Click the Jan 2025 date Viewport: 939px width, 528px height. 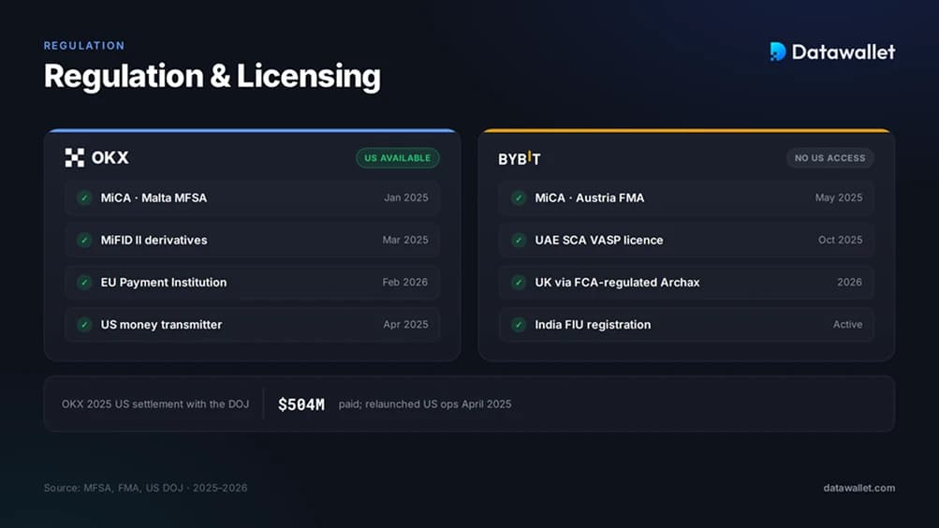tap(406, 198)
